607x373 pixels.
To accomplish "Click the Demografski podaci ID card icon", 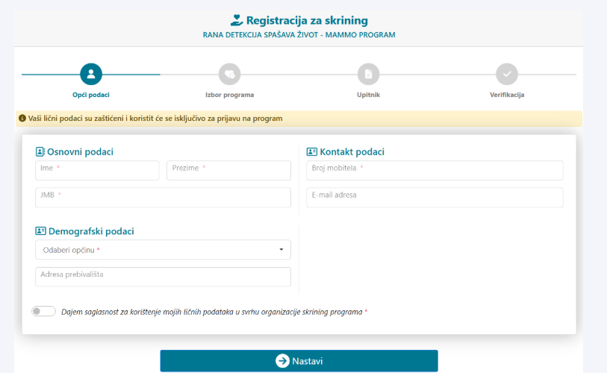I will (40, 231).
